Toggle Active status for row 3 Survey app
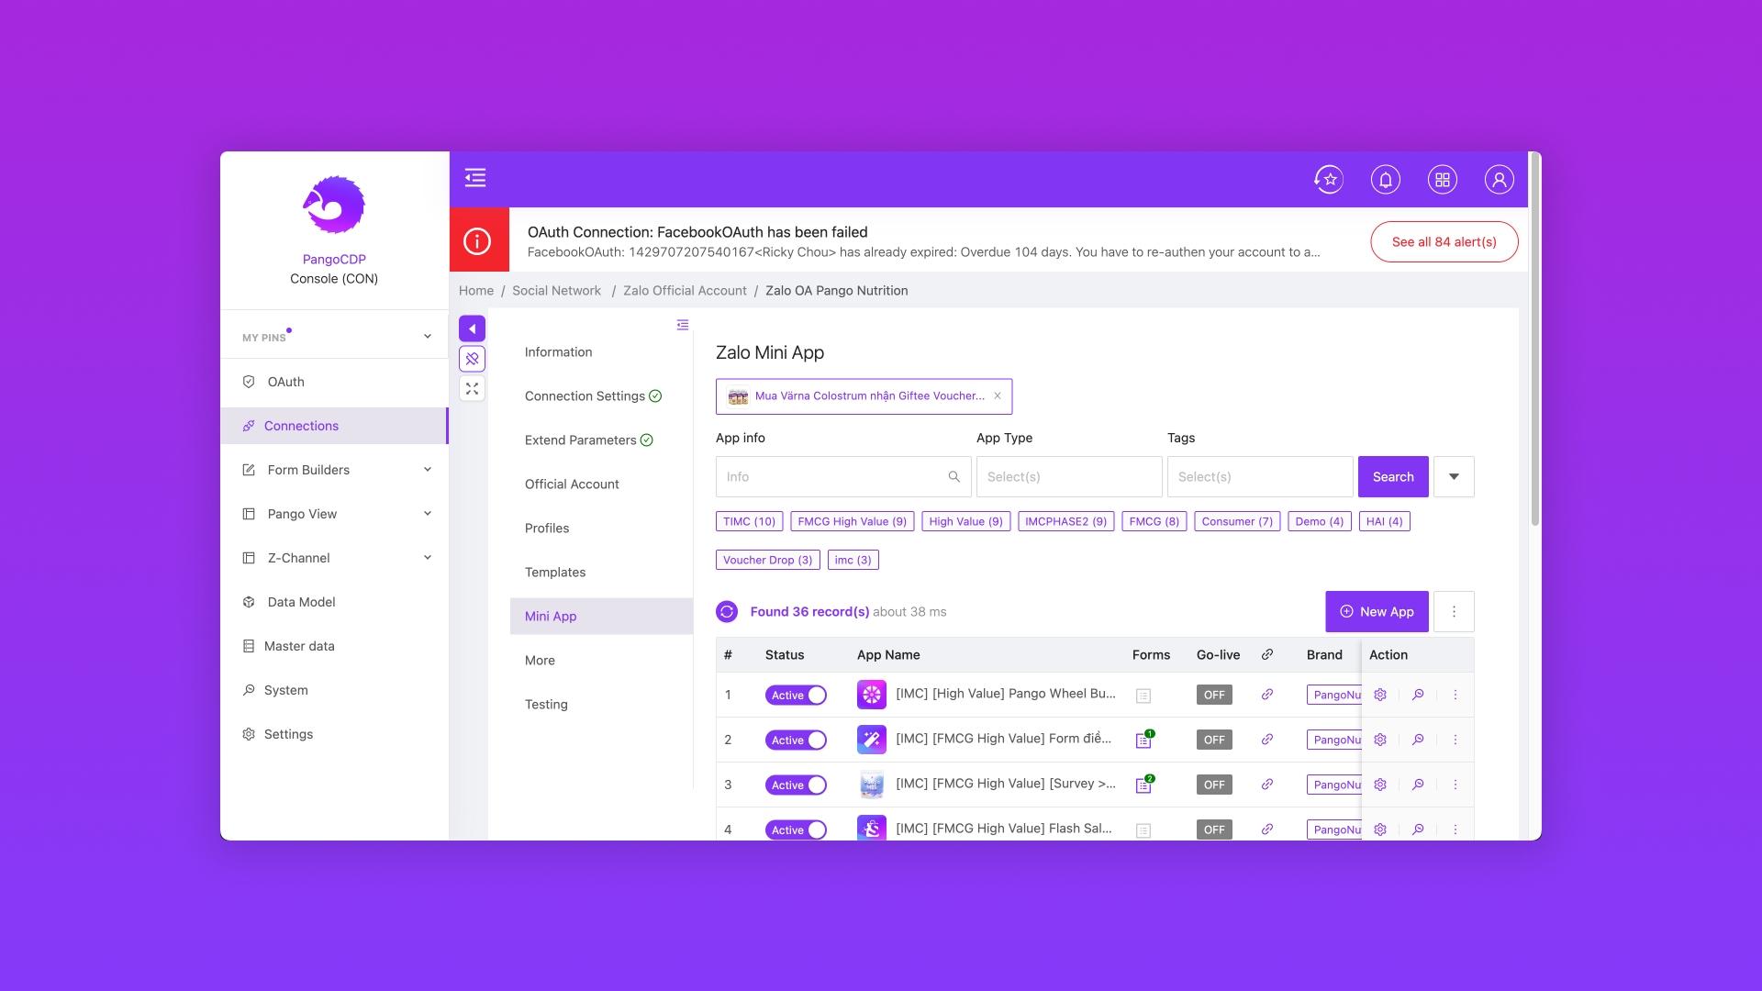 click(x=796, y=785)
